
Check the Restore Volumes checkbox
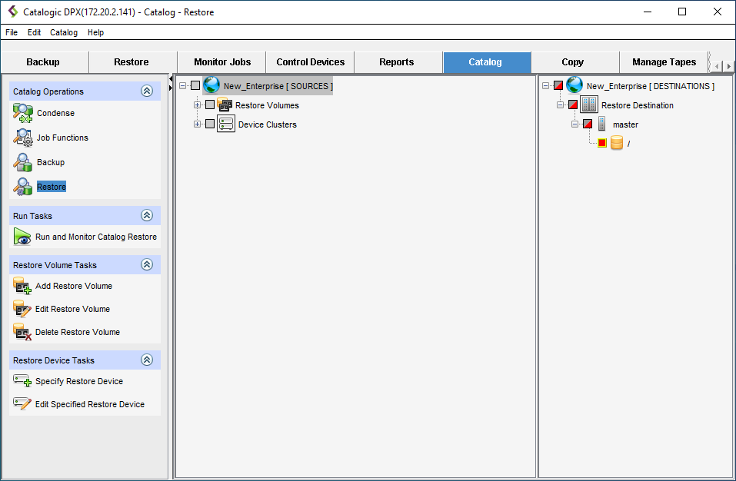[x=210, y=105]
